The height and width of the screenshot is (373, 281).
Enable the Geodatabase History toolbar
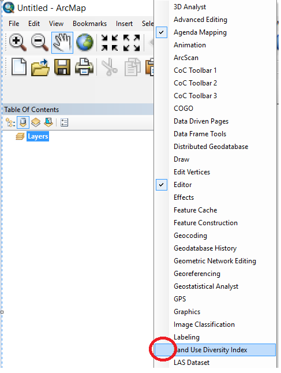click(x=215, y=248)
